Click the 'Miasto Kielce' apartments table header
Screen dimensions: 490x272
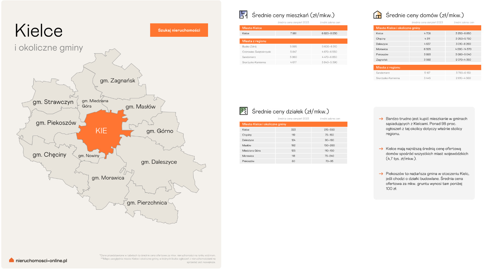pos(293,28)
